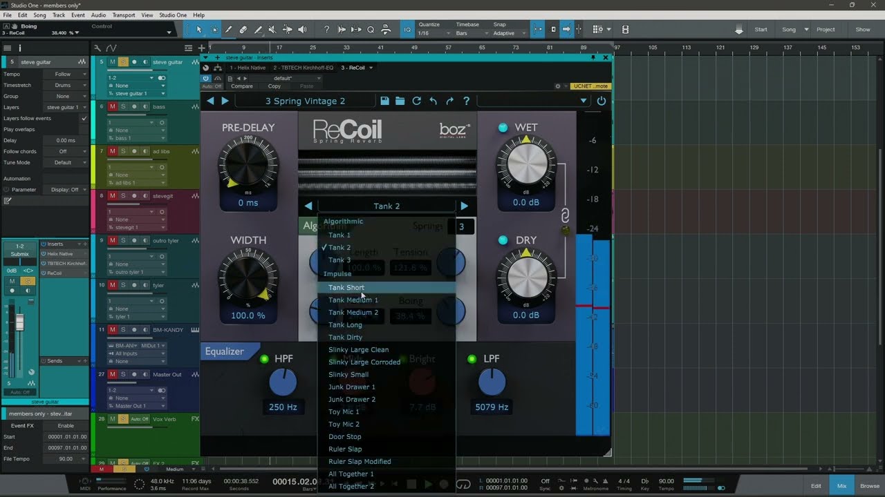Go to next ReCoil preset
The image size is (885, 497).
point(225,101)
